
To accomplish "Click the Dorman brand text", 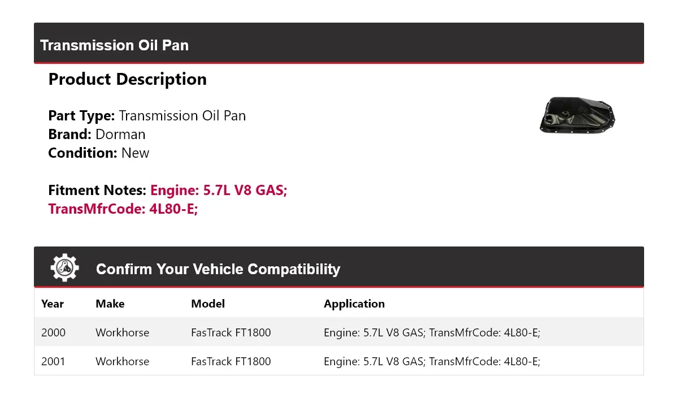I will pyautogui.click(x=120, y=135).
